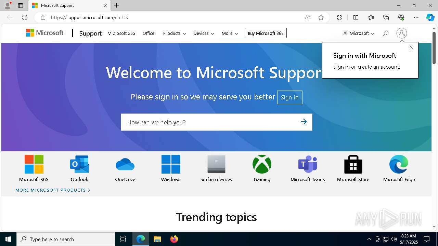Image resolution: width=438 pixels, height=246 pixels.
Task: Focus the How can we help you field
Action: tap(217, 122)
